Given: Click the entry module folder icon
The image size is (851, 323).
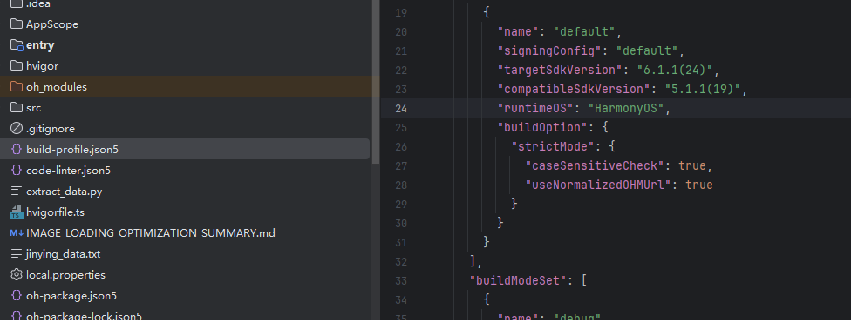Looking at the screenshot, I should [17, 45].
